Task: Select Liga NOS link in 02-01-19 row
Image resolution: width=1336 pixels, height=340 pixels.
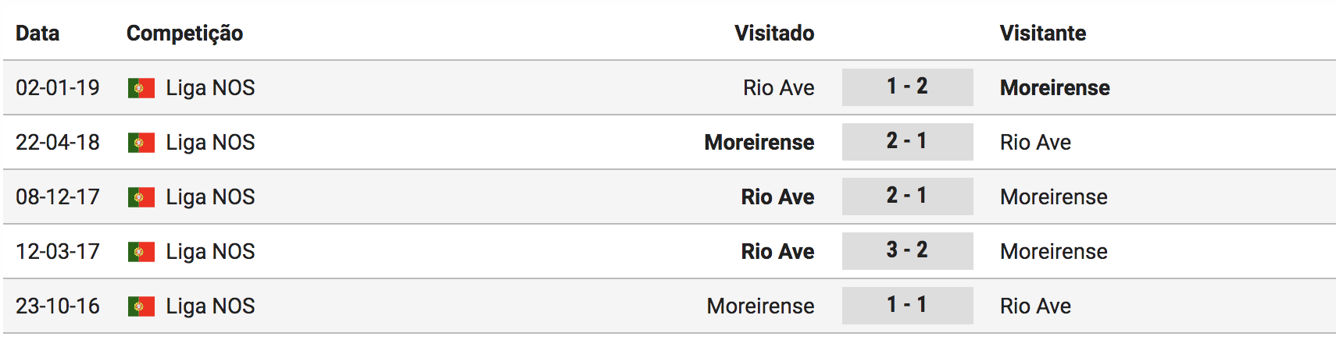Action: coord(210,88)
